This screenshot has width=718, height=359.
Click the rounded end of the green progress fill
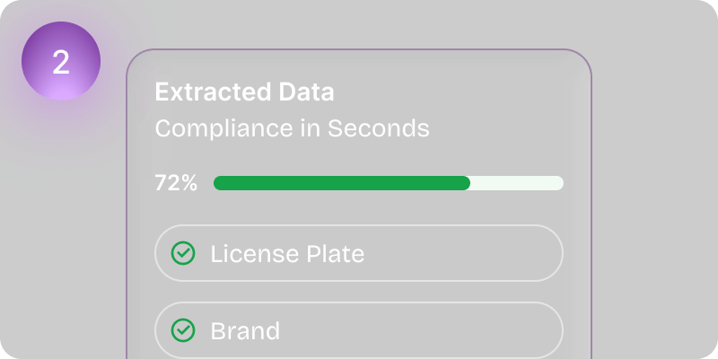click(464, 183)
